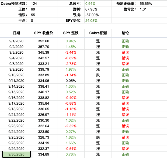Image resolution: width=167 pixels, height=158 pixels.
Task: Click the 错误 result in 9/29/2020 row
Action: (x=125, y=148)
